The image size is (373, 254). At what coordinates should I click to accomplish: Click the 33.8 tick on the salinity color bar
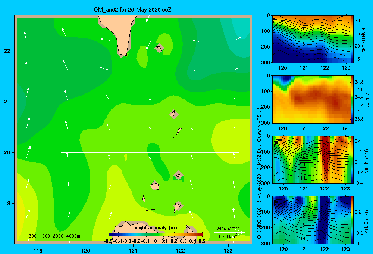tap(359, 119)
